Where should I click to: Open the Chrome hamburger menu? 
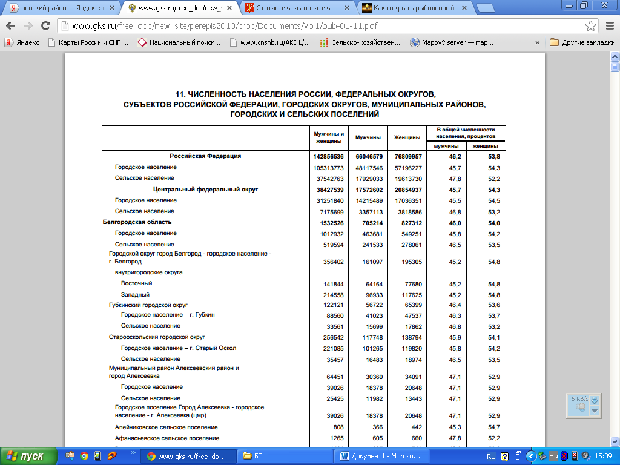point(610,25)
